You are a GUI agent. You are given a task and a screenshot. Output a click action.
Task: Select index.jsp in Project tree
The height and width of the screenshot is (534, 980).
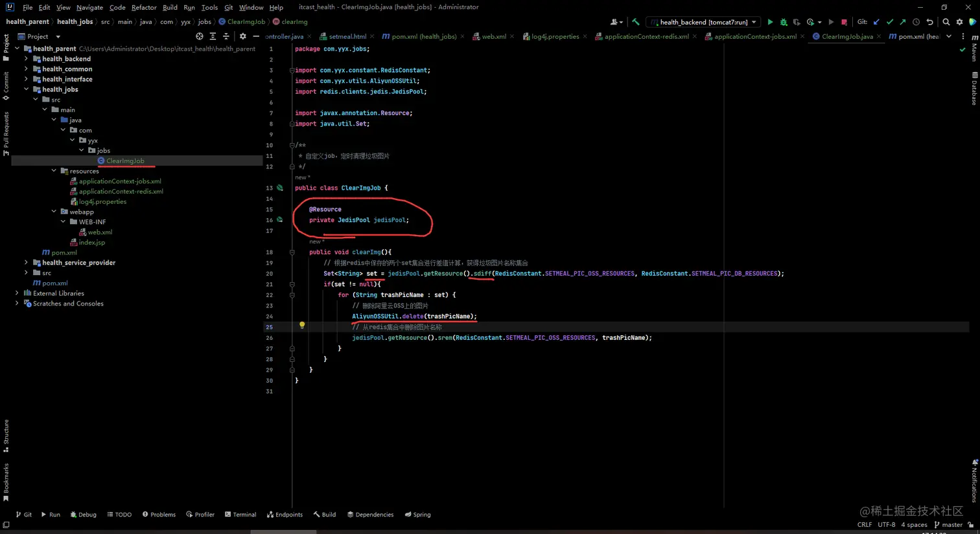87,242
